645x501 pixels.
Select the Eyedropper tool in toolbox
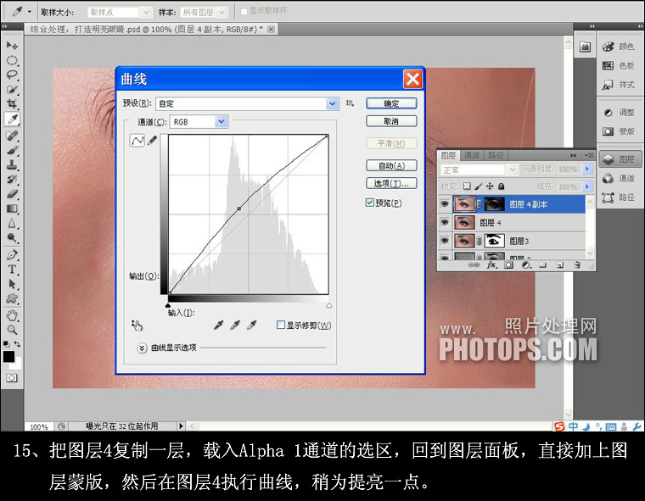[x=13, y=120]
